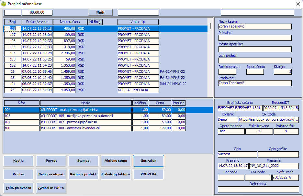The image size is (303, 196).
Task: Close the Pregled računa kase window
Action: (x=298, y=4)
